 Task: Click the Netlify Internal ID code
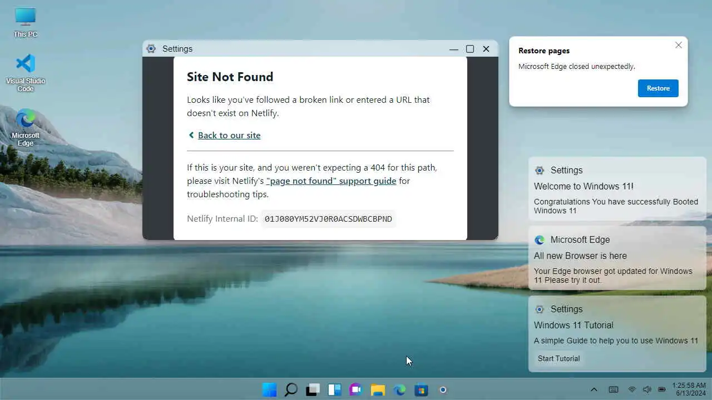pyautogui.click(x=328, y=219)
